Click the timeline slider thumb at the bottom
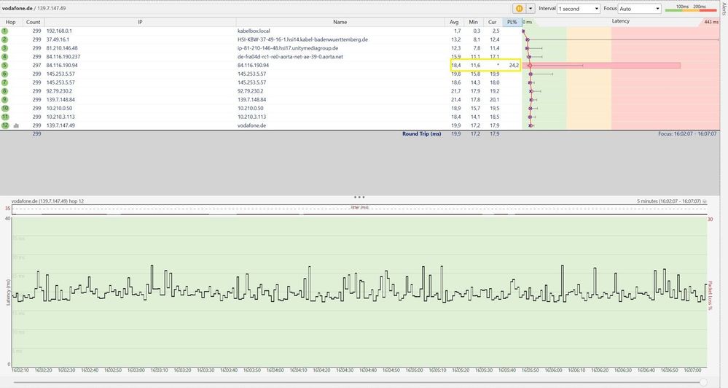Screen dimensions: 728x388 click(703, 382)
